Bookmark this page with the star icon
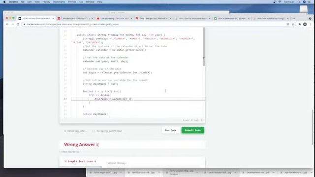 point(293,24)
